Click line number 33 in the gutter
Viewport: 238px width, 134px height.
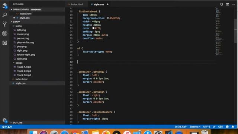71,62
